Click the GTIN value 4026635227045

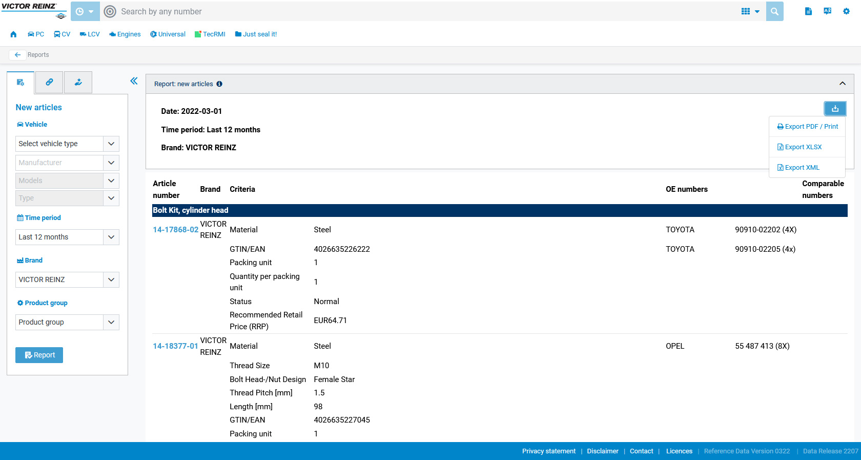[x=342, y=420]
